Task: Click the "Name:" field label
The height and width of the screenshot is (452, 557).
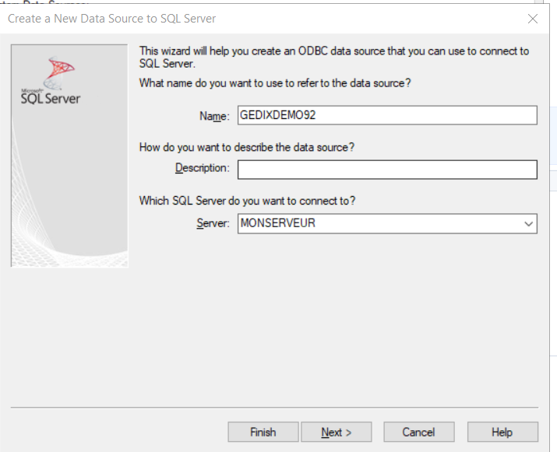Action: [214, 116]
